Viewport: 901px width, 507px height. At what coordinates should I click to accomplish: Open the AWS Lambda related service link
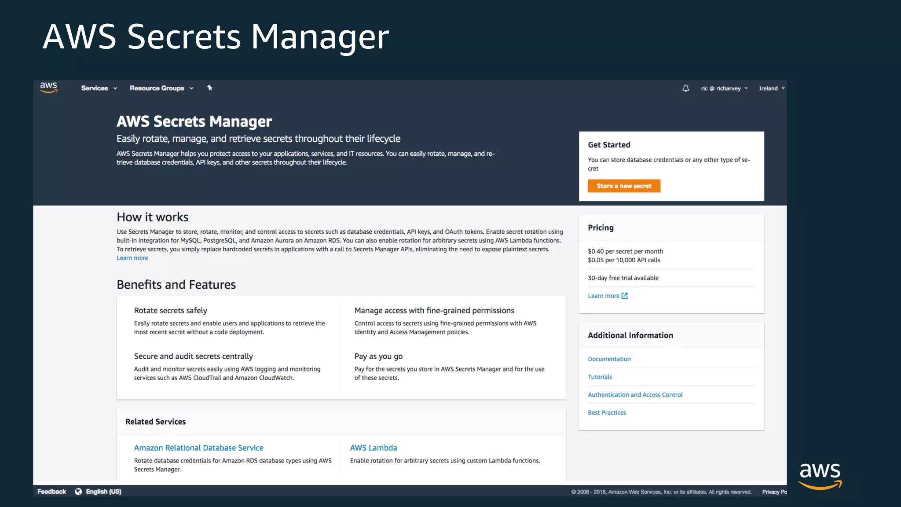coord(374,448)
